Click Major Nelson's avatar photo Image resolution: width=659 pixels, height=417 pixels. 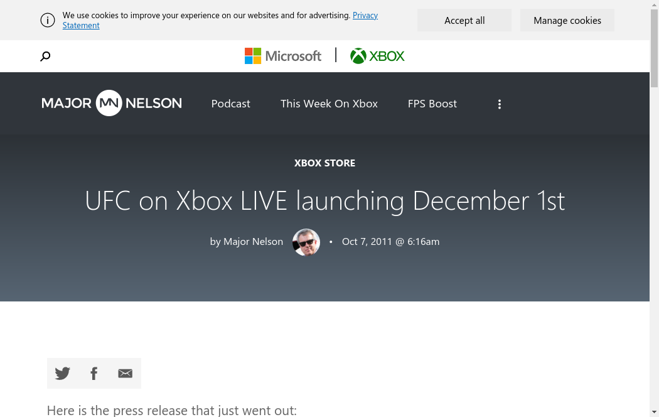[x=306, y=242]
